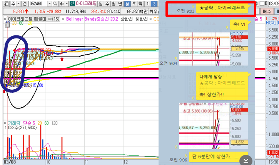The height and width of the screenshot is (165, 279).
Task: Select the 3 minute interval button
Action: point(154,3)
